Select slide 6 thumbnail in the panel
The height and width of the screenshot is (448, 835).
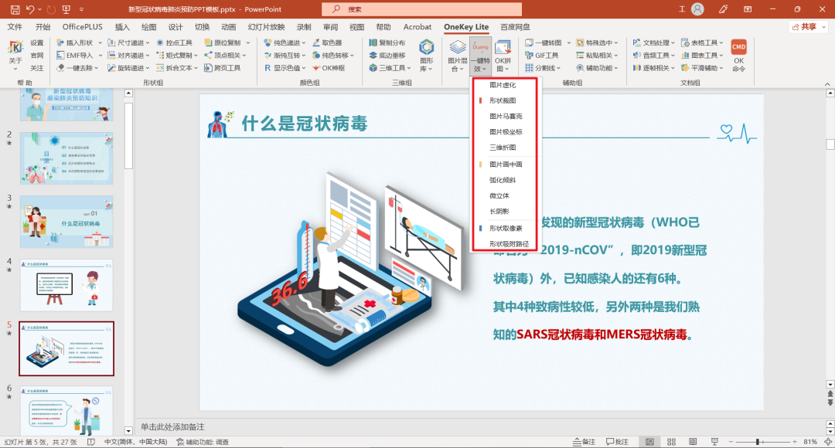66,409
